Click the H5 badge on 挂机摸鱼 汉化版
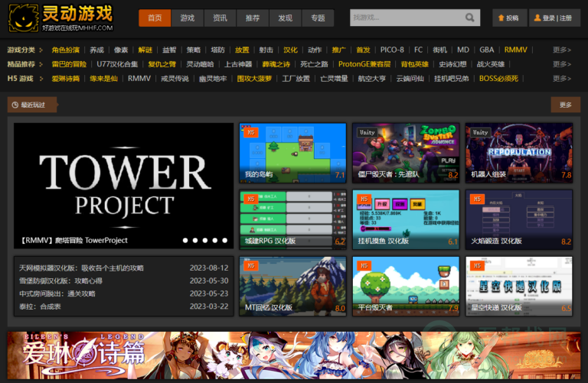This screenshot has height=383, width=588. [x=364, y=199]
